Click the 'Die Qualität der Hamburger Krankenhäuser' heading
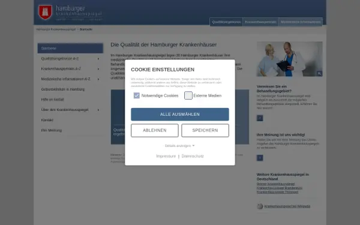Viewport: 360px width, 225px height. pos(163,44)
